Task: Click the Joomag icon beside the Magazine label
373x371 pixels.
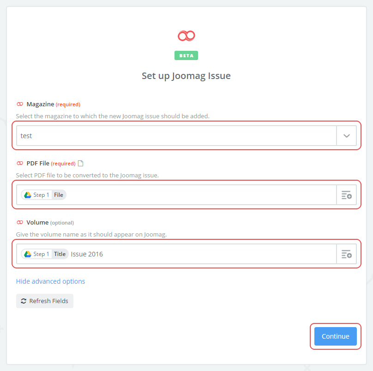Action: tap(20, 104)
